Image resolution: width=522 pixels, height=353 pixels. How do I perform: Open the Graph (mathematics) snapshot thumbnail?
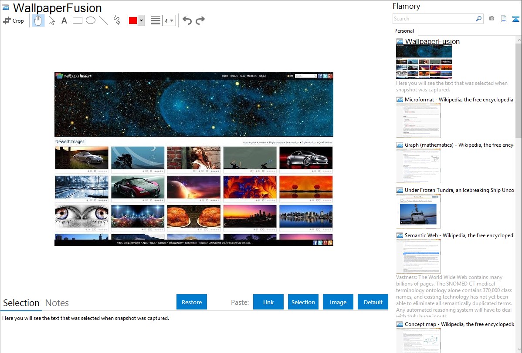(x=418, y=166)
